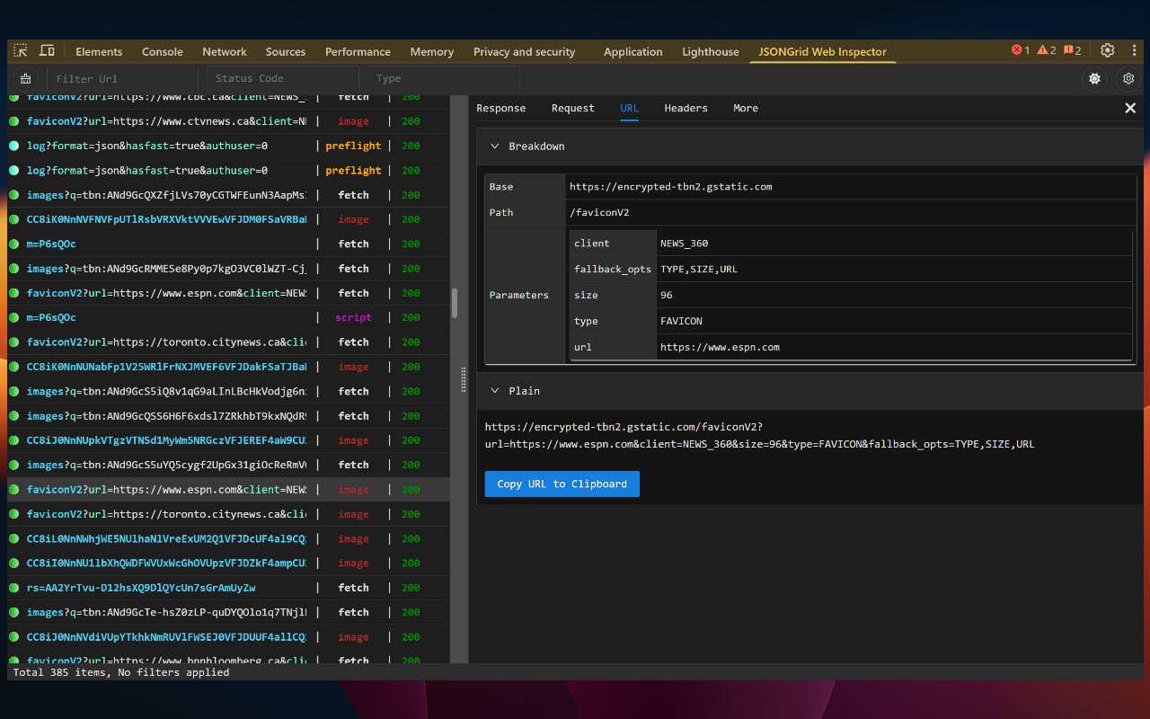Image resolution: width=1150 pixels, height=719 pixels.
Task: Select the m=P6sQOc script request
Action: coord(229,317)
